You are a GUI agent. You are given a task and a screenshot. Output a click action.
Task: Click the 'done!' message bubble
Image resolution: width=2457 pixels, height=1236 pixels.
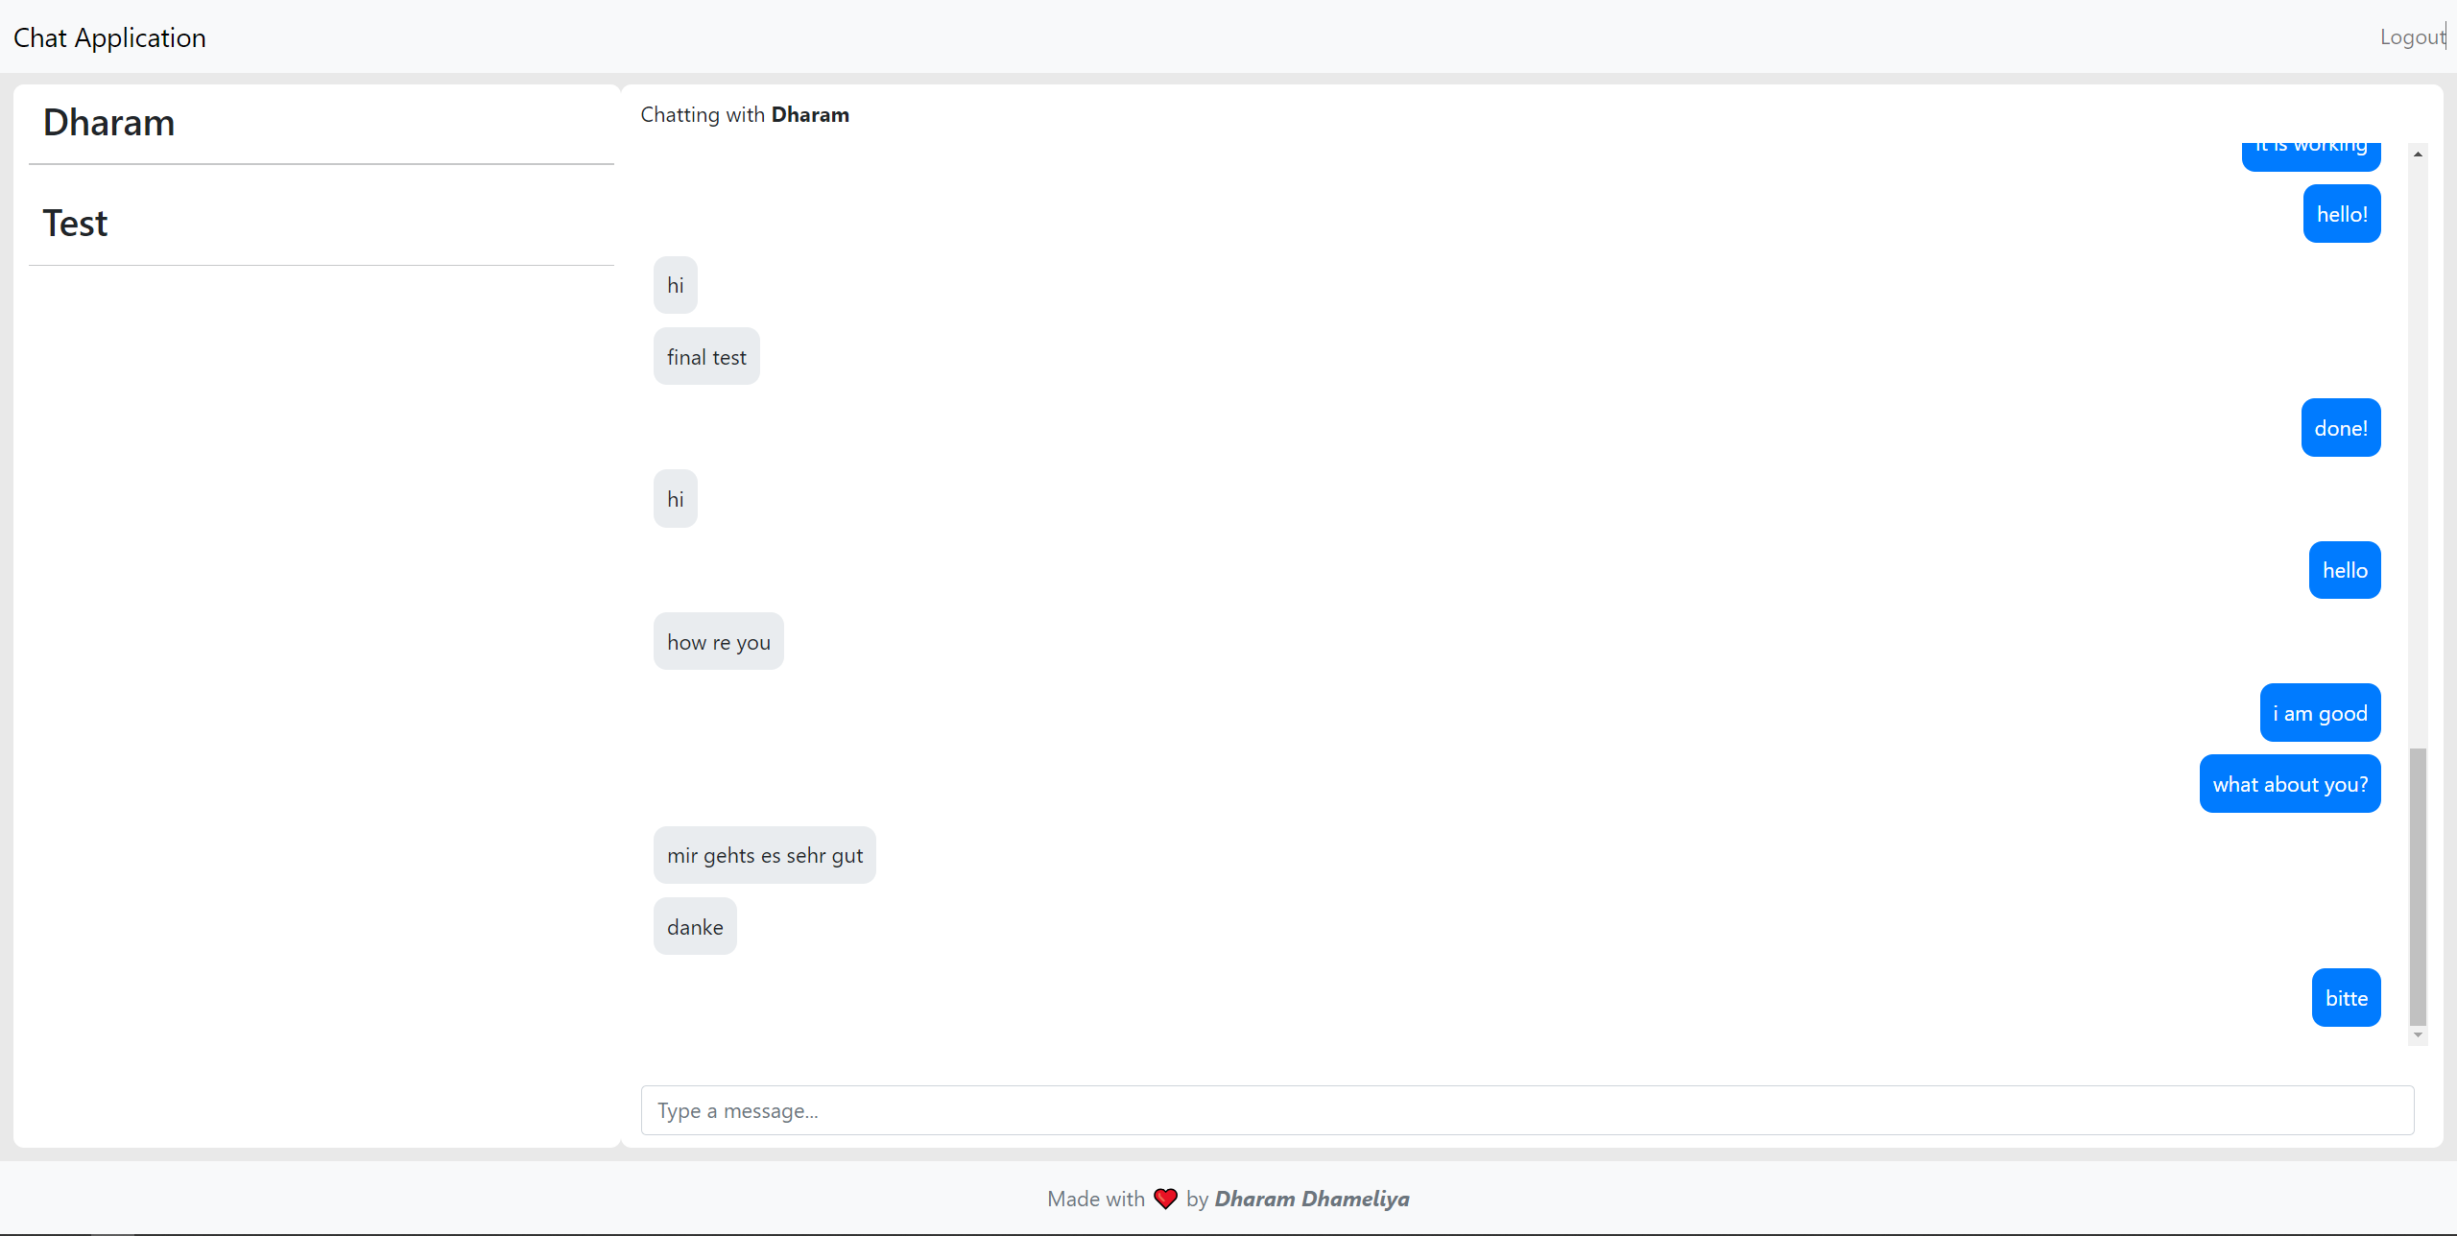pos(2340,428)
